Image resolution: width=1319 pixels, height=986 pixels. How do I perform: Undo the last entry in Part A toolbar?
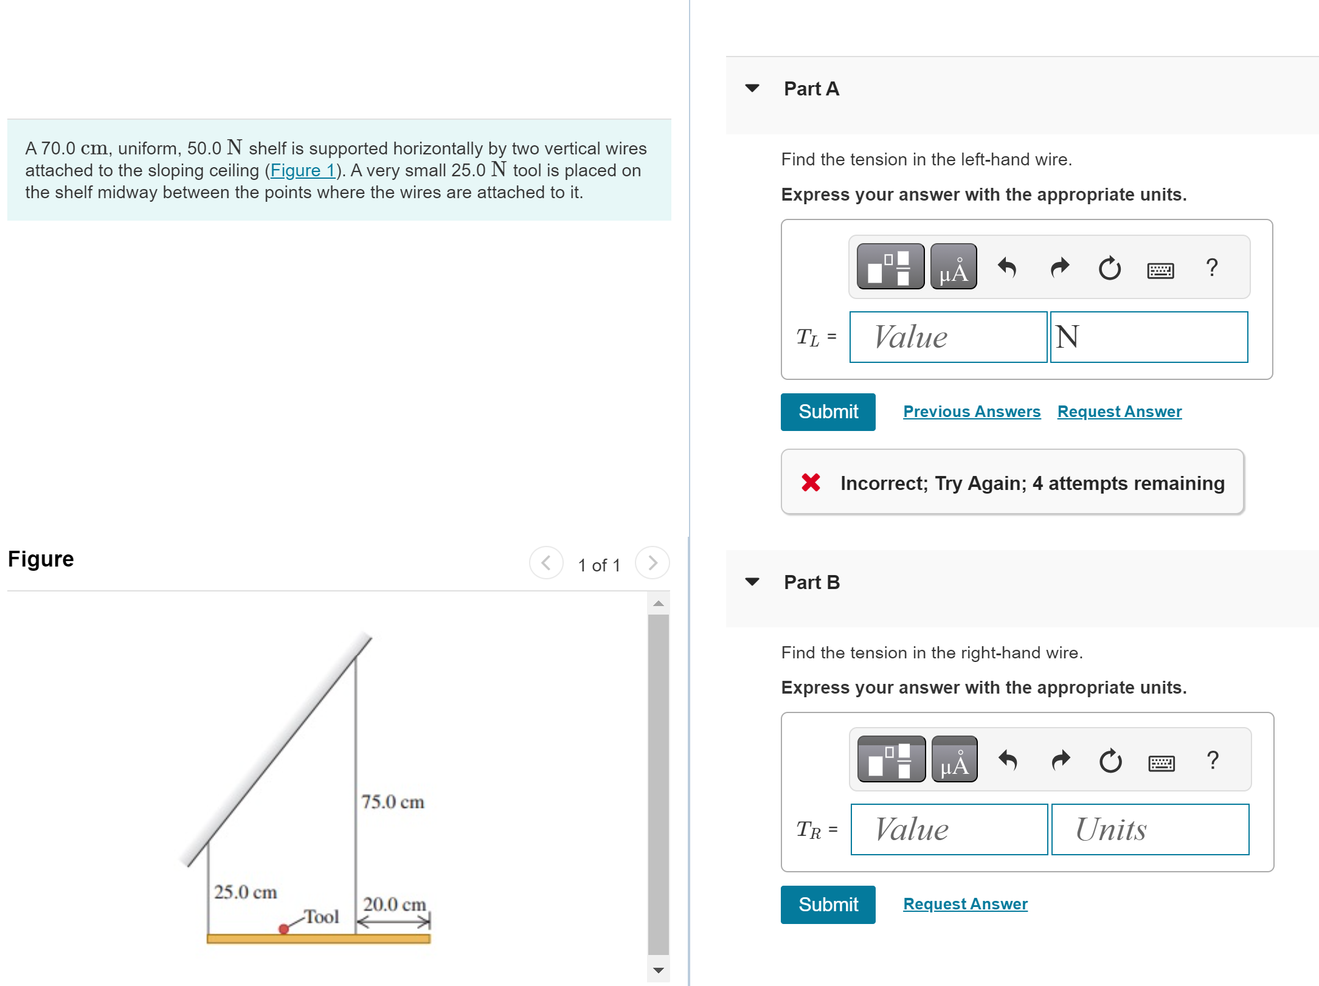pos(1007,267)
